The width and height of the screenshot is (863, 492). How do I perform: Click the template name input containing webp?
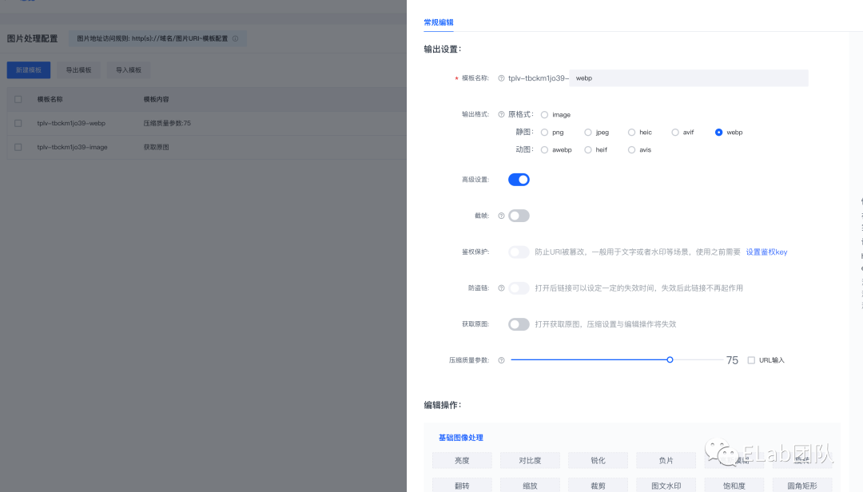click(x=689, y=78)
